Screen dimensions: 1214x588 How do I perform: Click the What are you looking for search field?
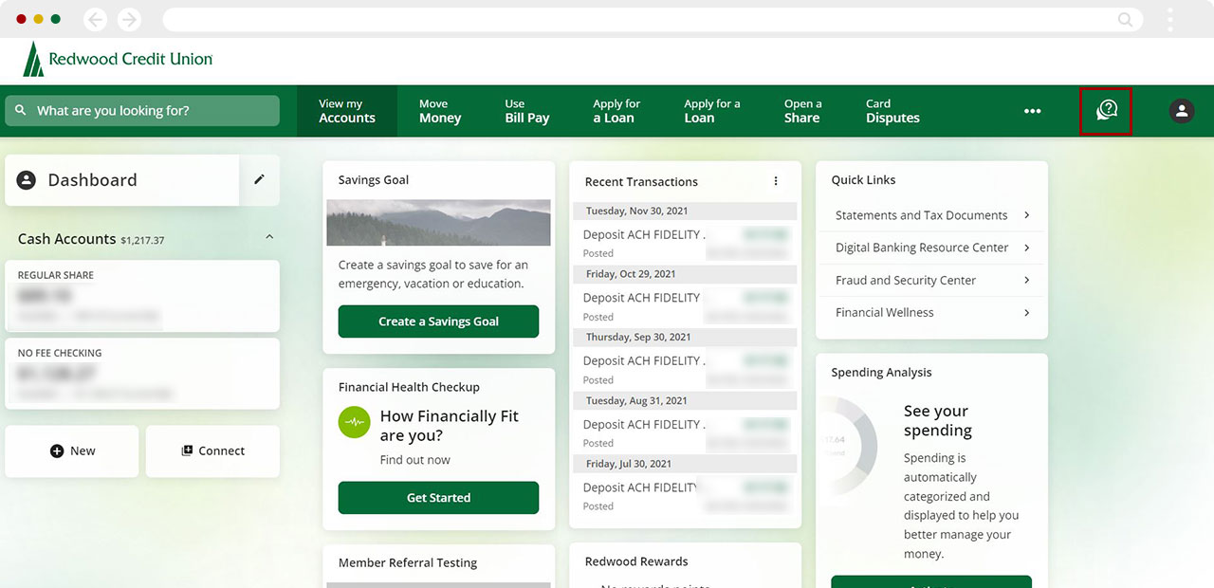click(142, 111)
